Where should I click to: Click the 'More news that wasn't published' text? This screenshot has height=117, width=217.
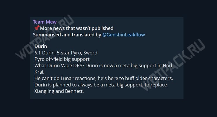click(77, 28)
